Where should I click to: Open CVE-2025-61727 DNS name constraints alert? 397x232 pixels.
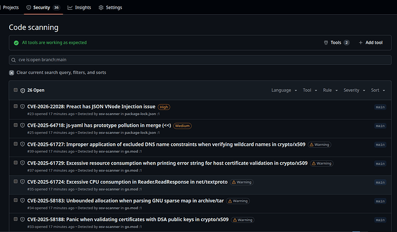click(166, 144)
